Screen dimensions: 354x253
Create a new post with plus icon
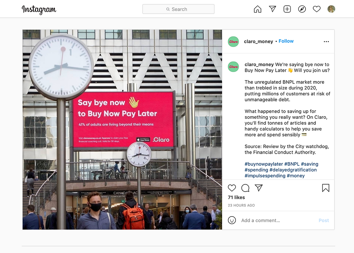[287, 9]
